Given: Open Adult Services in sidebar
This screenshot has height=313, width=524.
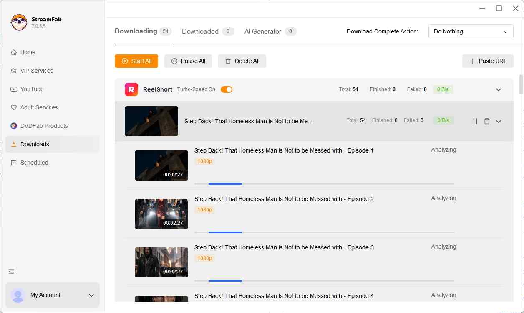Looking at the screenshot, I should [x=53, y=107].
